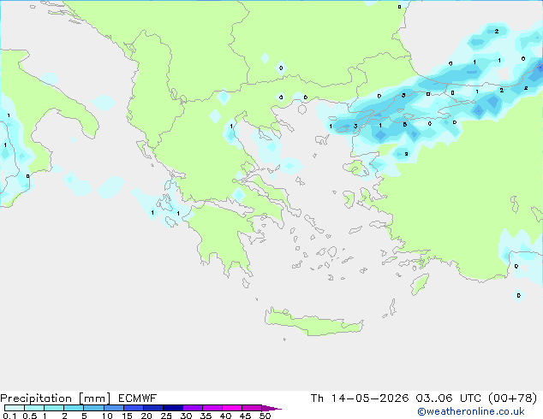
Task: Select the 45–50 mm legend color swatch
Action: click(252, 408)
